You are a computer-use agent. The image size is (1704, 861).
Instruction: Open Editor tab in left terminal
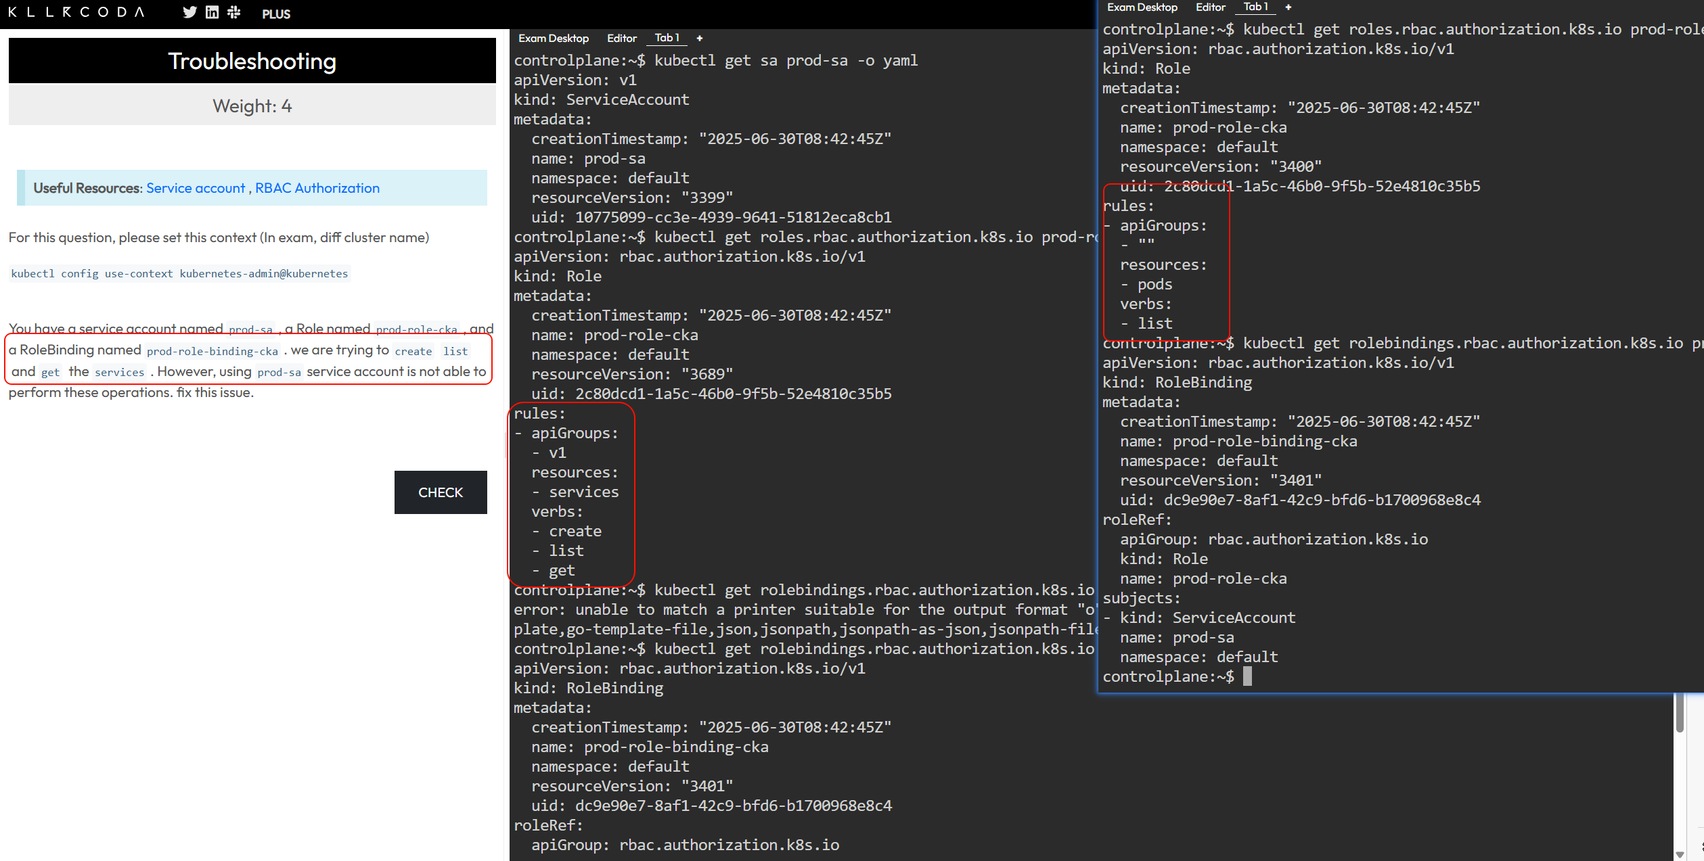click(621, 39)
